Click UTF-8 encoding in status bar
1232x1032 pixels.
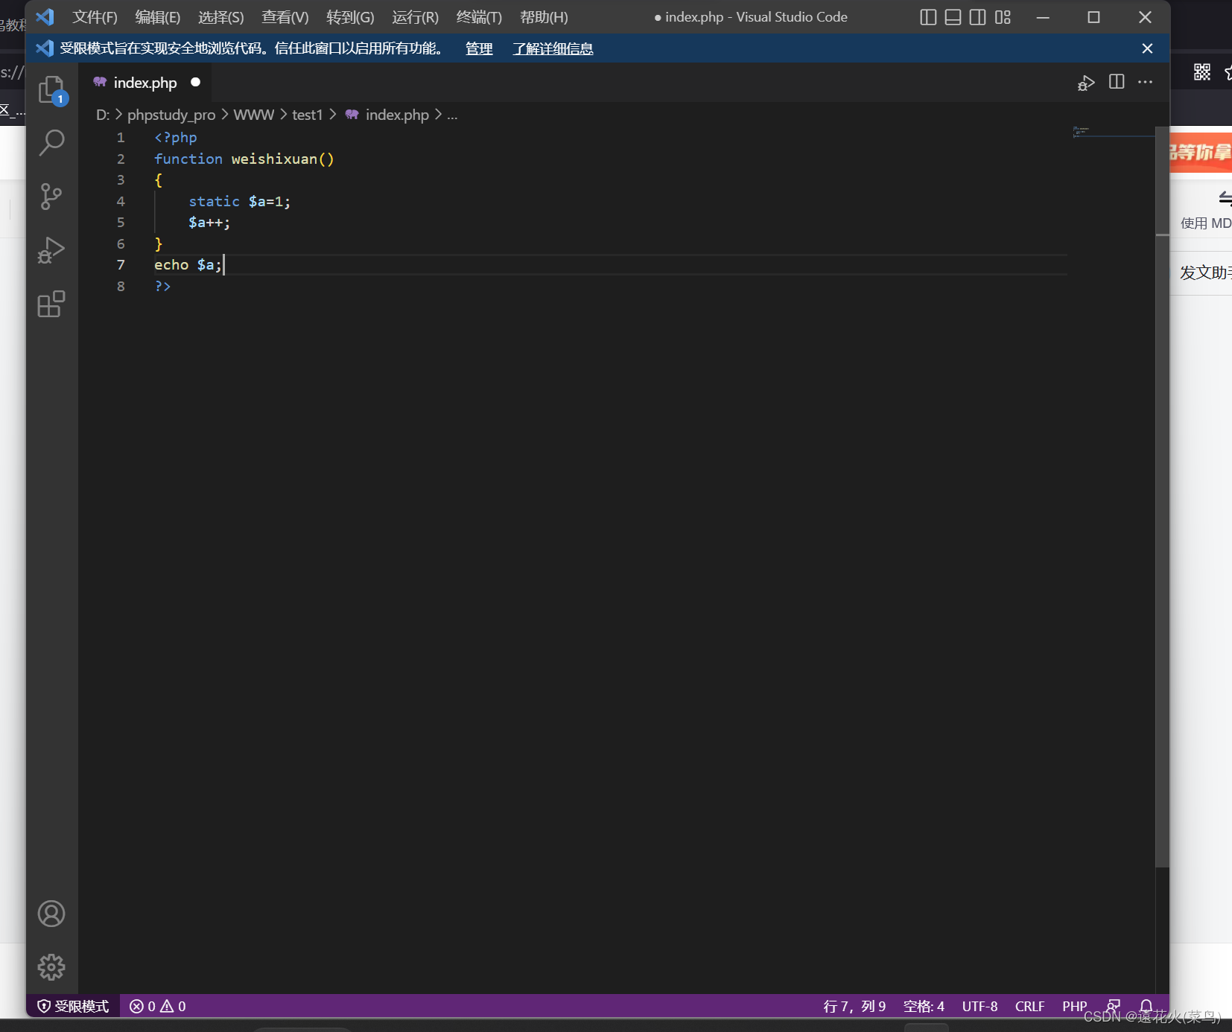979,1006
